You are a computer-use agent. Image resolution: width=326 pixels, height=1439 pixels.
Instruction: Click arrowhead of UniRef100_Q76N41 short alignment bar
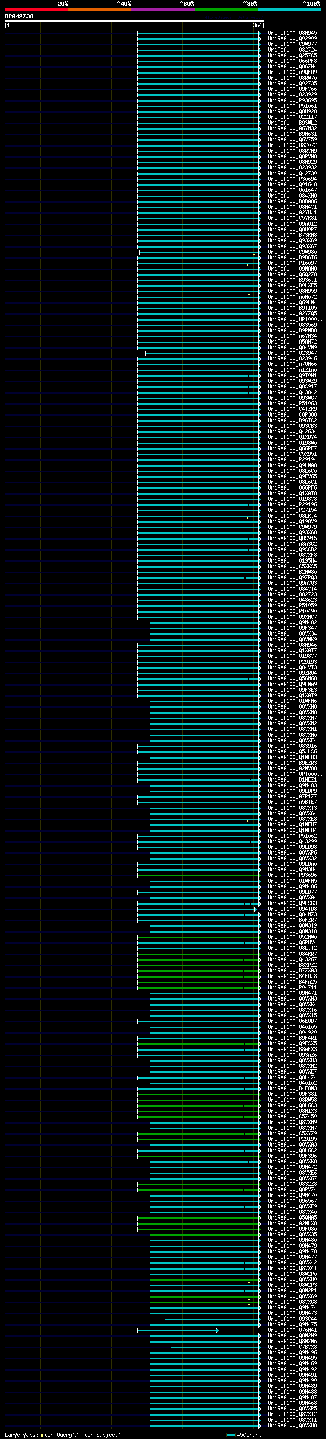[218, 1330]
